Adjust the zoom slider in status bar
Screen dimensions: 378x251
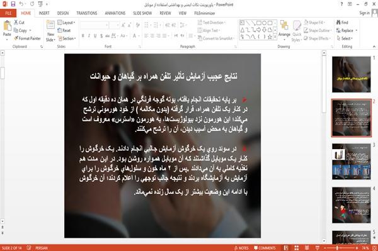click(x=337, y=248)
